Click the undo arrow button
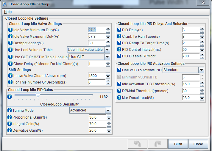The width and height of the screenshot is (212, 151). pos(138,144)
